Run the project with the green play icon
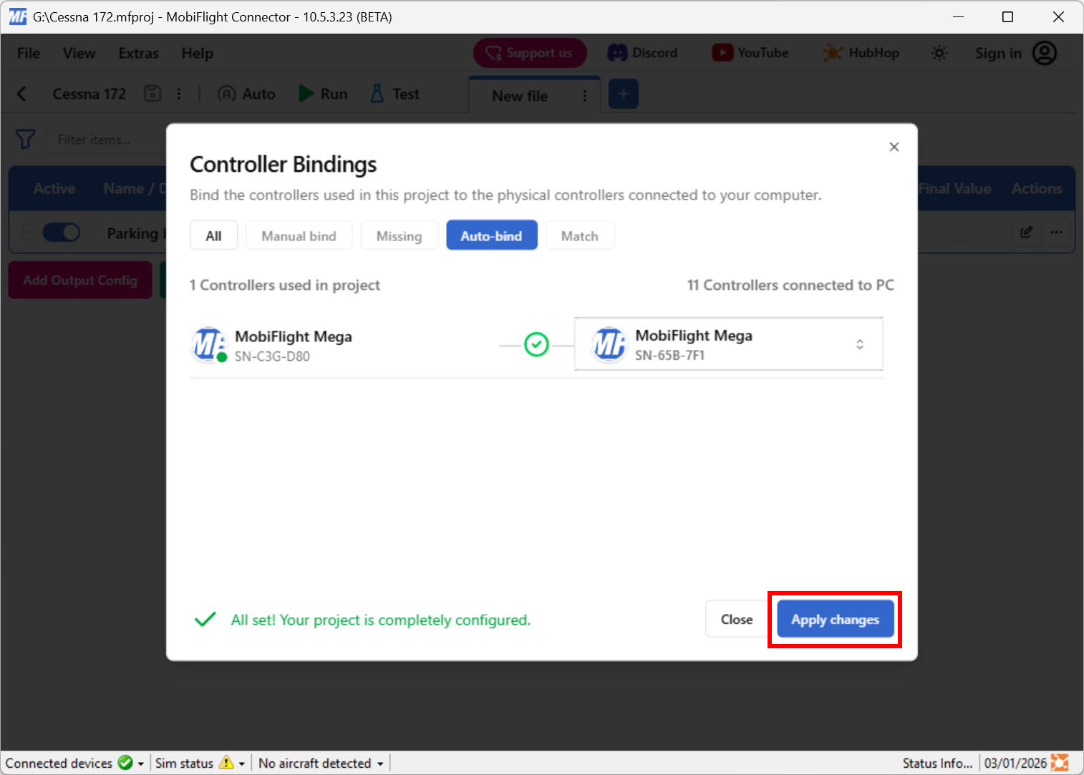This screenshot has width=1084, height=775. (x=321, y=93)
